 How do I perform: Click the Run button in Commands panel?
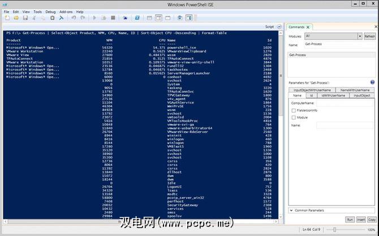[x=350, y=220]
